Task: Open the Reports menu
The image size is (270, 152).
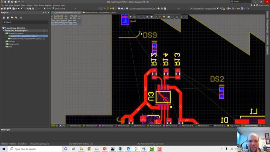Action: (x=49, y=5)
